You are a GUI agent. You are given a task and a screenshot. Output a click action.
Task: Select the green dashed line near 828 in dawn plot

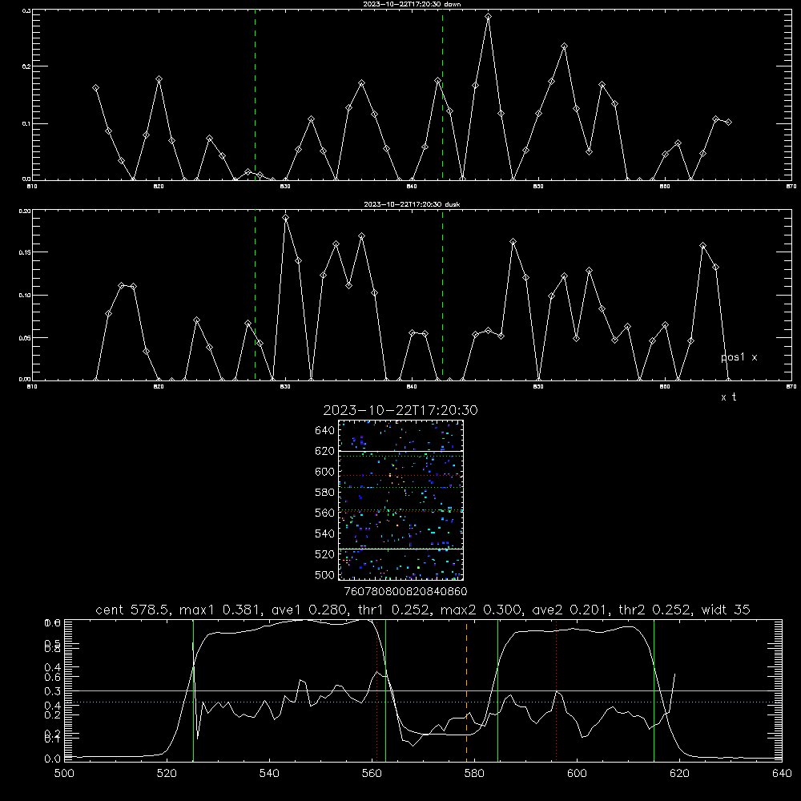click(x=255, y=95)
